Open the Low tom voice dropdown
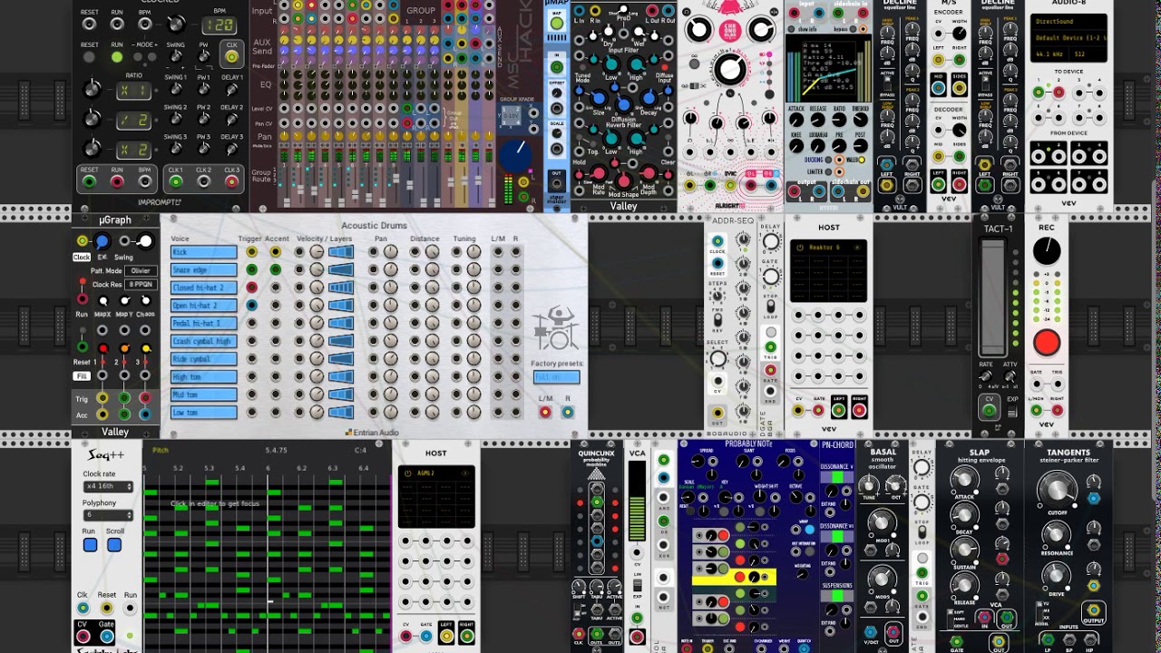 point(204,413)
